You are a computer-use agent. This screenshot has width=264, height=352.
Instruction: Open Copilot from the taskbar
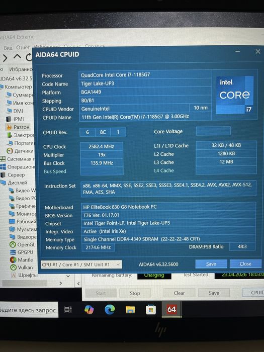[x=89, y=310]
